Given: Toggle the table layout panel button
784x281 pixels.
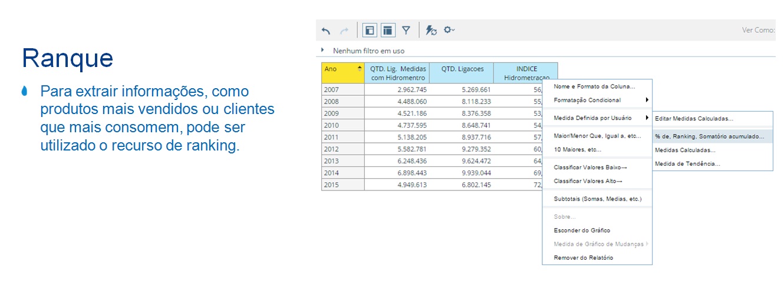Looking at the screenshot, I should click(387, 31).
